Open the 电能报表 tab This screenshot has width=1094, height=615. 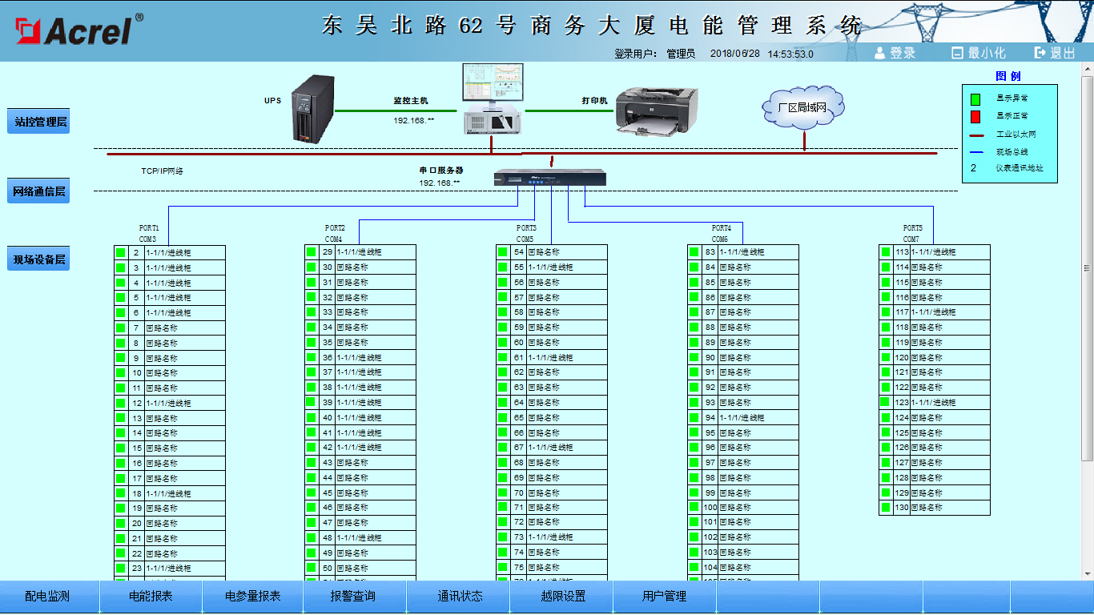(151, 597)
